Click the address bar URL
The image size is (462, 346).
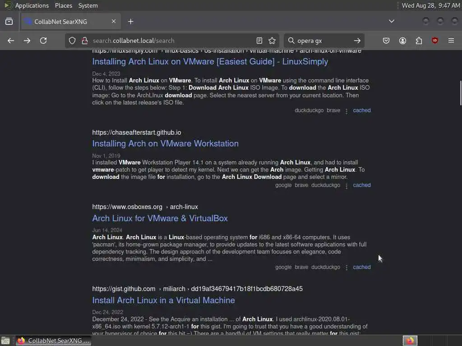pyautogui.click(x=134, y=41)
